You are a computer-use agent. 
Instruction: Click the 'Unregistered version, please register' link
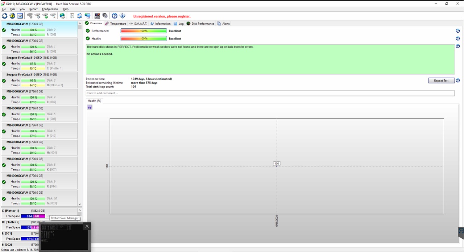tap(162, 16)
